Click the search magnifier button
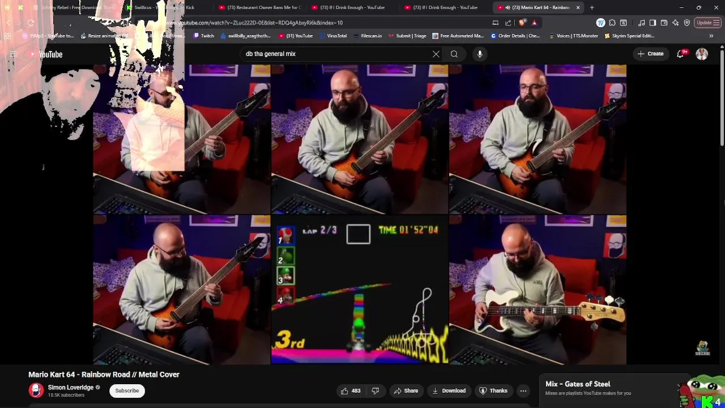This screenshot has height=408, width=725. pyautogui.click(x=454, y=54)
